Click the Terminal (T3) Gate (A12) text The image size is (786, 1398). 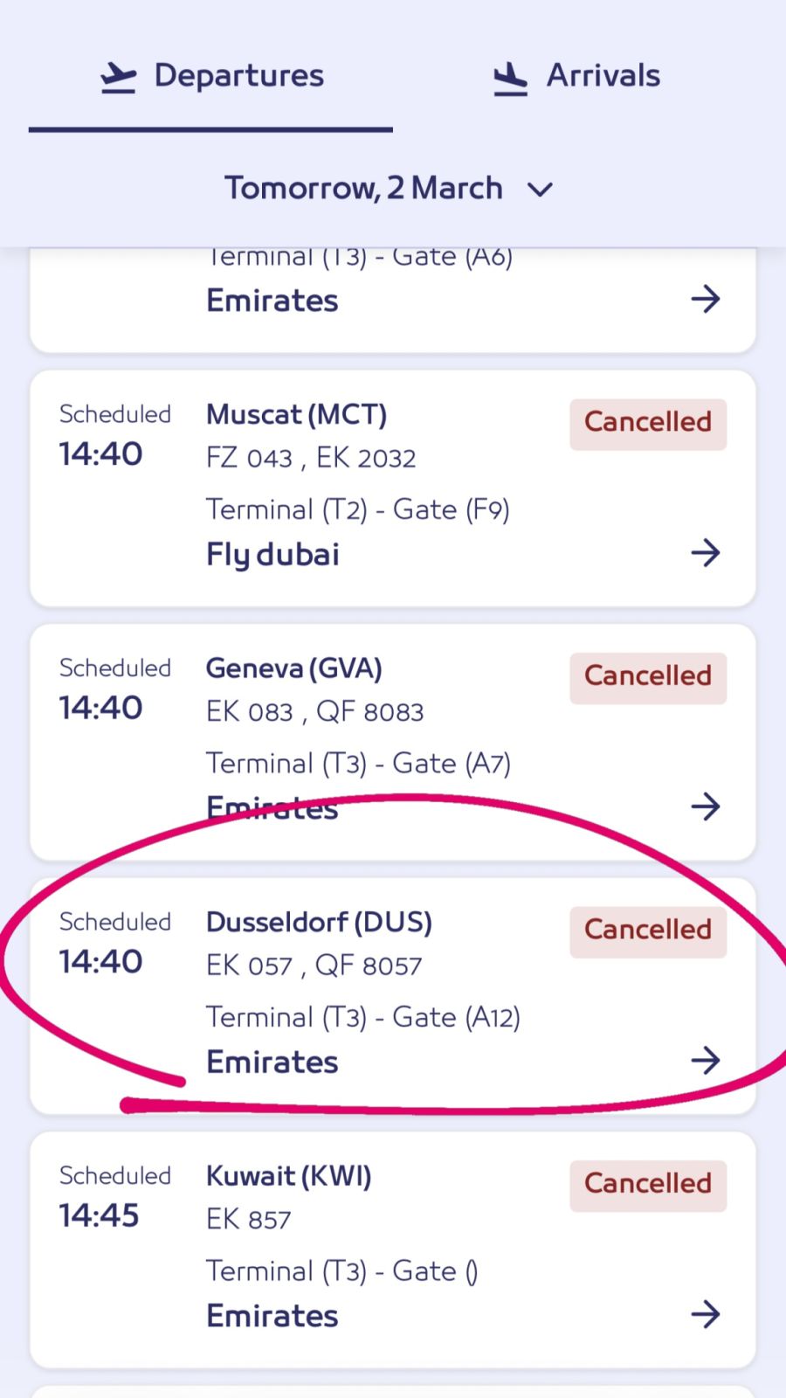point(363,1017)
